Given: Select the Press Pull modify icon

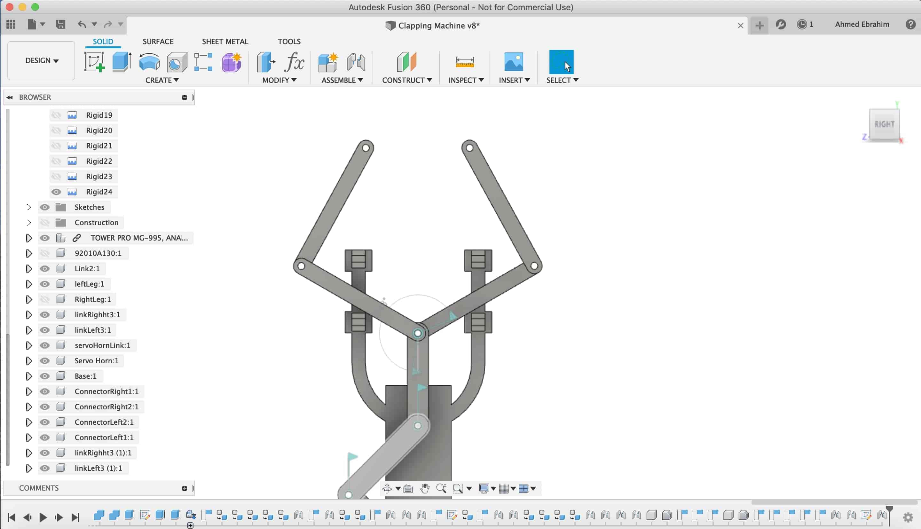Looking at the screenshot, I should [x=266, y=62].
